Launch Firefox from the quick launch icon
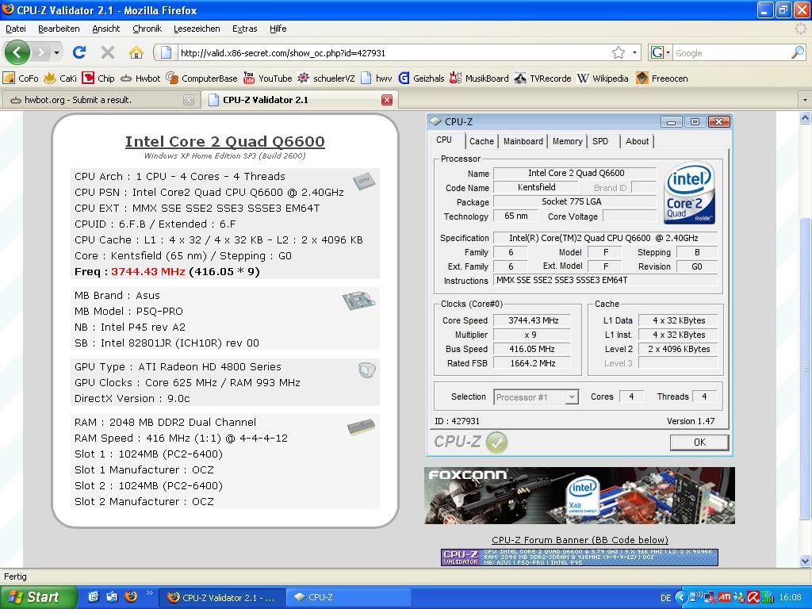812x609 pixels. point(131,596)
